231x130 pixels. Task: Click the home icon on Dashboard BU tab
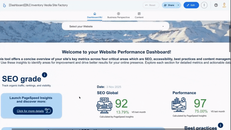(x=95, y=14)
